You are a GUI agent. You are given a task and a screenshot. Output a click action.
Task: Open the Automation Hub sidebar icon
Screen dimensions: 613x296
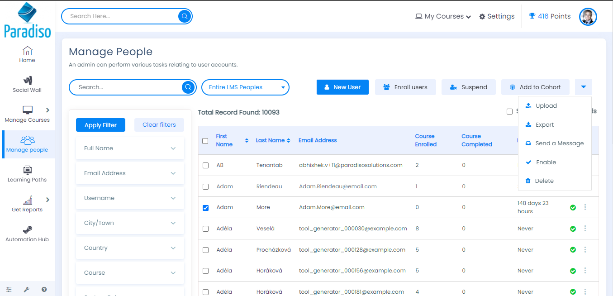click(x=28, y=230)
